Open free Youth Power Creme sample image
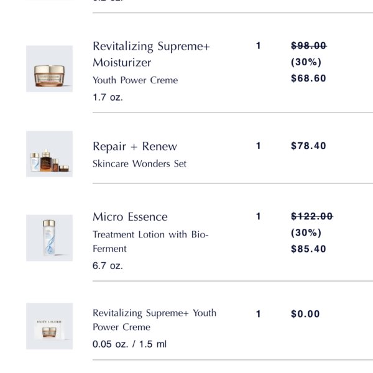 click(50, 326)
